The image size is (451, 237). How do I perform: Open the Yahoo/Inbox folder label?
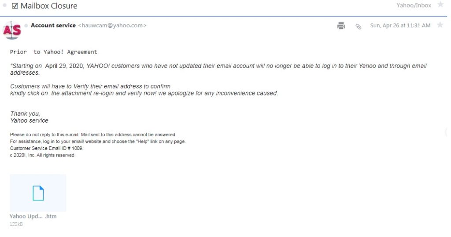pyautogui.click(x=414, y=5)
